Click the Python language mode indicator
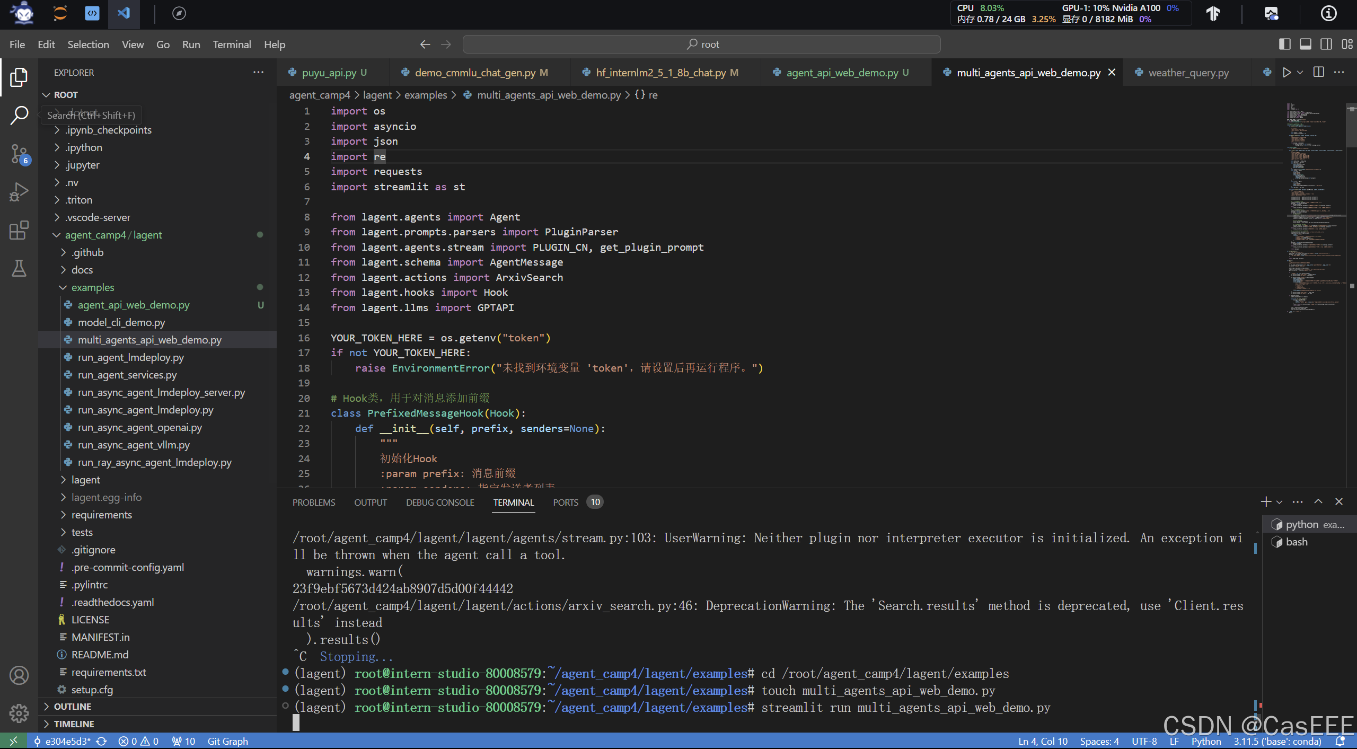Image resolution: width=1357 pixels, height=749 pixels. [1205, 741]
